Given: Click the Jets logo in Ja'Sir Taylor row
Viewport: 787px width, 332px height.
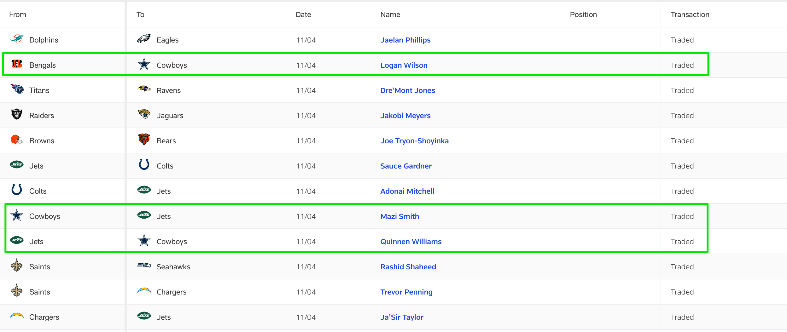Looking at the screenshot, I should point(144,316).
